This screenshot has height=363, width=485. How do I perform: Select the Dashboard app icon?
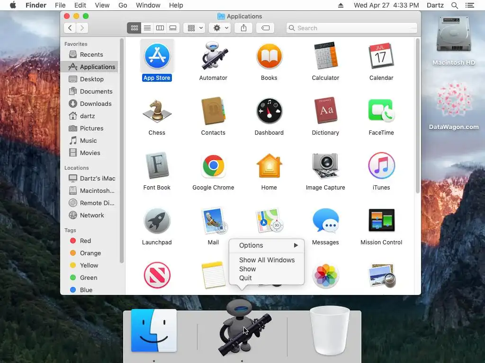point(269,111)
